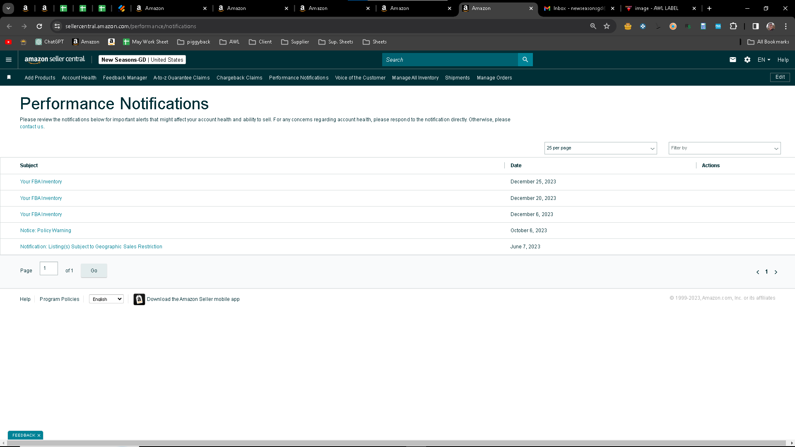
Task: Open the December 6 FBA Inventory notification
Action: (41, 214)
